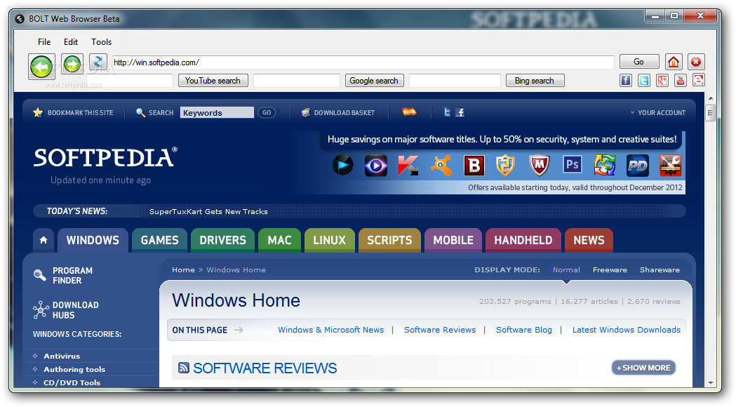736x407 pixels.
Task: Click the Keywords search input field
Action: [x=217, y=113]
